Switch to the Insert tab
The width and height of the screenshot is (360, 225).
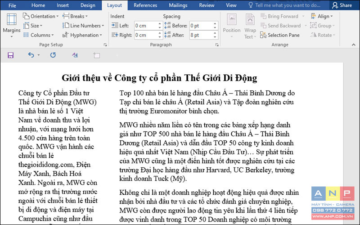[63, 5]
